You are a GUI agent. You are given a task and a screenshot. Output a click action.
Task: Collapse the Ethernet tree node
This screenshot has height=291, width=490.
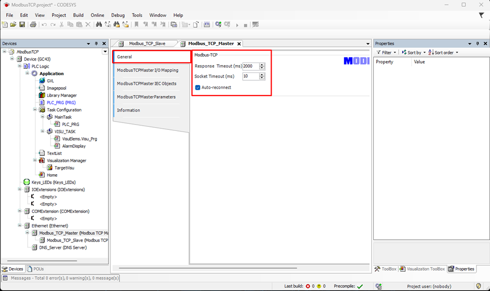click(19, 225)
